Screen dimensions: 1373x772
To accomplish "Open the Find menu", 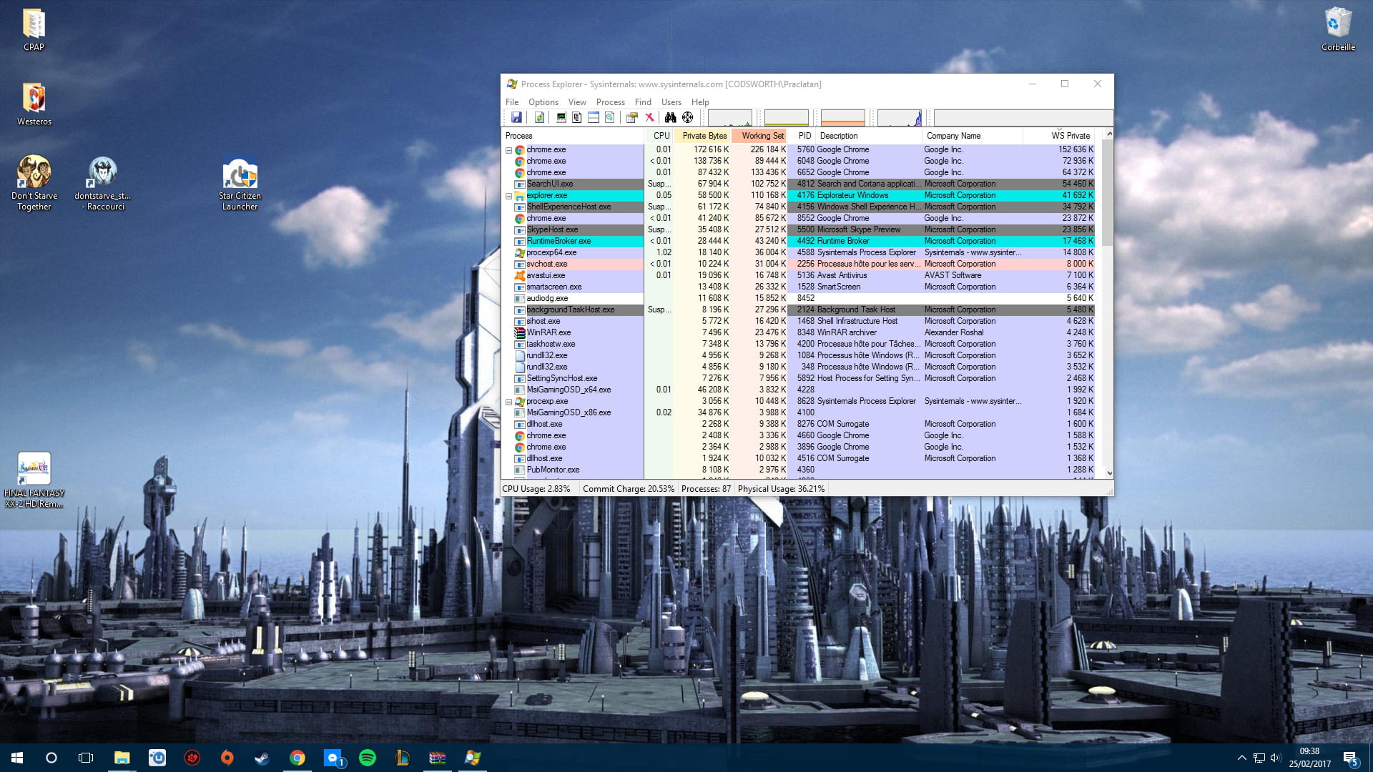I will [x=643, y=102].
